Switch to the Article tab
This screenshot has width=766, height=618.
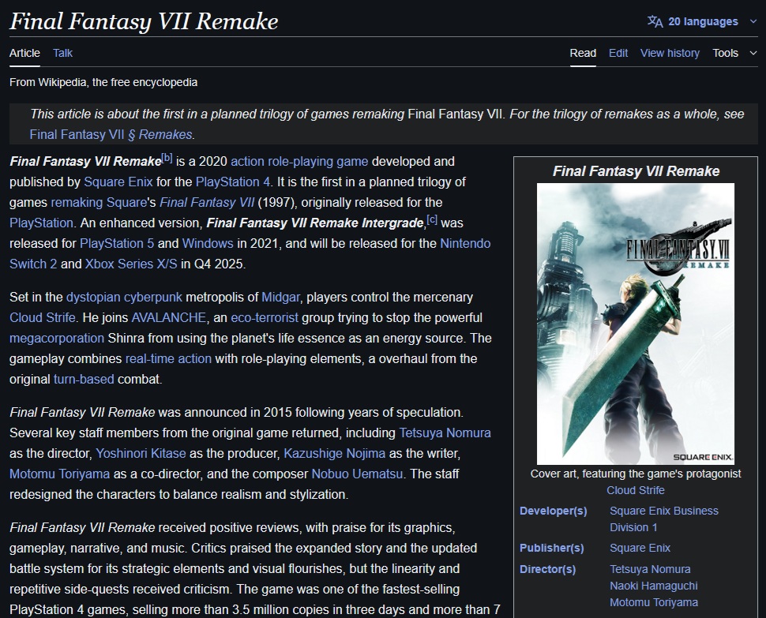click(x=24, y=53)
